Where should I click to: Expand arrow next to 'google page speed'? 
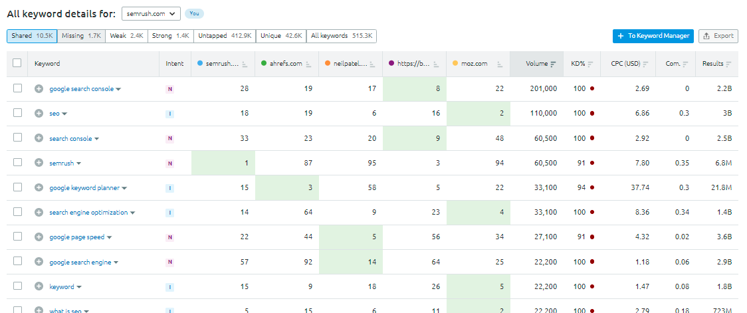pyautogui.click(x=108, y=238)
